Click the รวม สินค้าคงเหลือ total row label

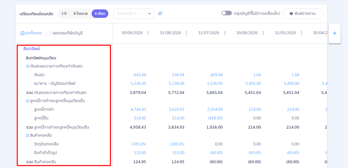pos(41,162)
